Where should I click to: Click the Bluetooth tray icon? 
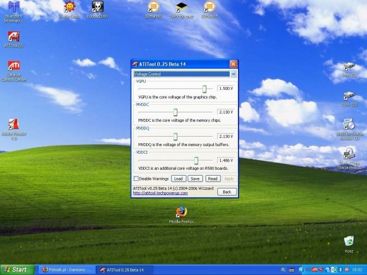click(x=341, y=270)
